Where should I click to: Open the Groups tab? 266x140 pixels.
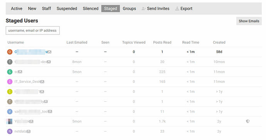pos(129,9)
